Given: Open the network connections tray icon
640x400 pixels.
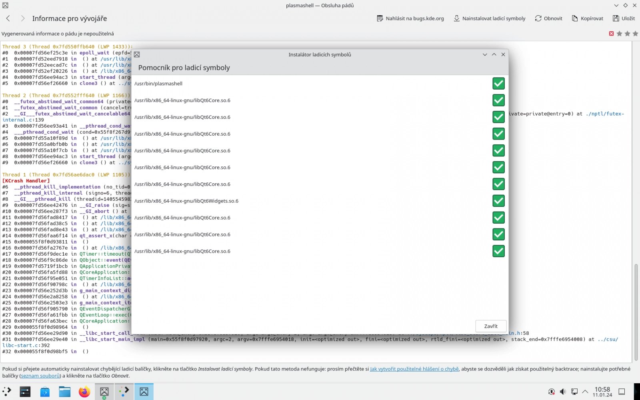Looking at the screenshot, I should tap(574, 392).
